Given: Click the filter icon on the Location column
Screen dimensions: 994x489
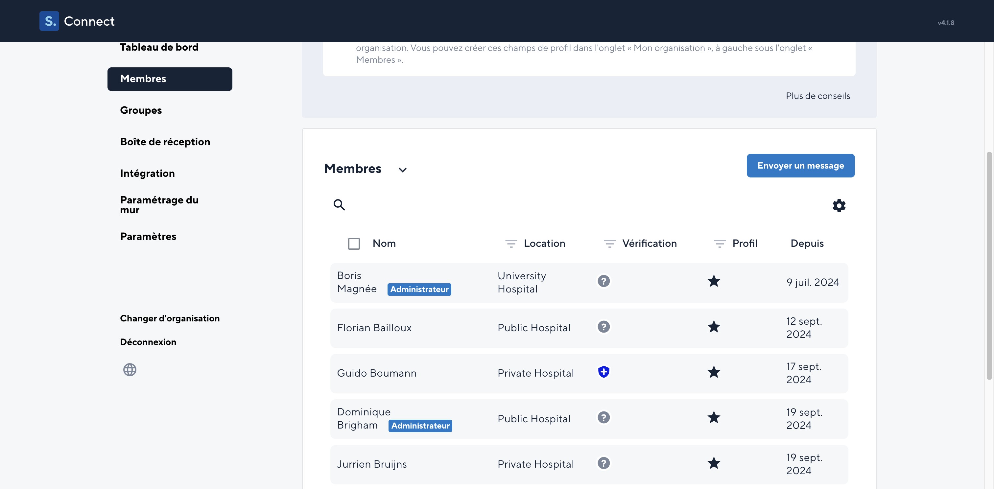Looking at the screenshot, I should point(510,243).
